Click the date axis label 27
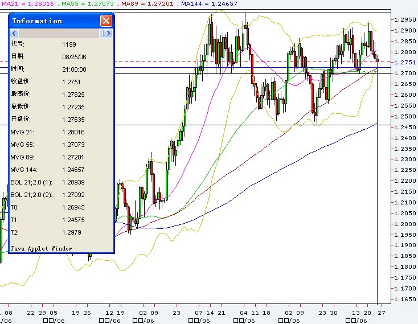The height and width of the screenshot is (324, 418). point(382,313)
